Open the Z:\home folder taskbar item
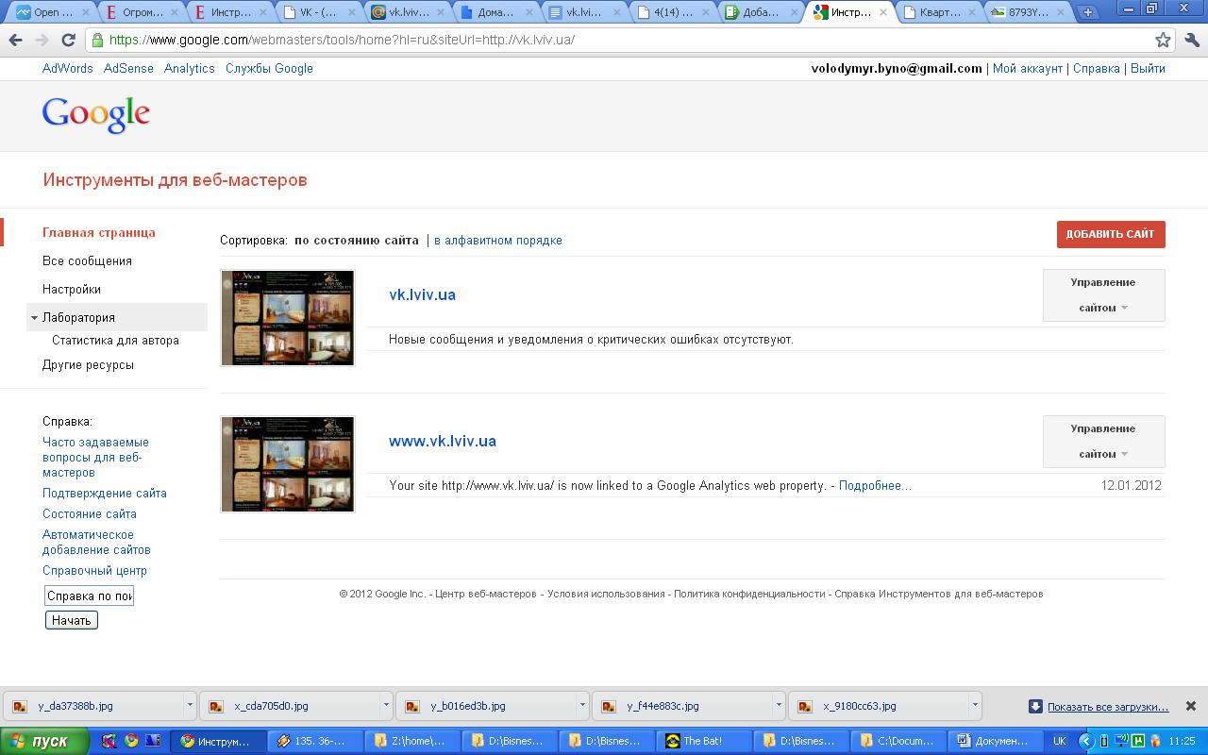Viewport: 1208px width, 755px height. tap(413, 741)
